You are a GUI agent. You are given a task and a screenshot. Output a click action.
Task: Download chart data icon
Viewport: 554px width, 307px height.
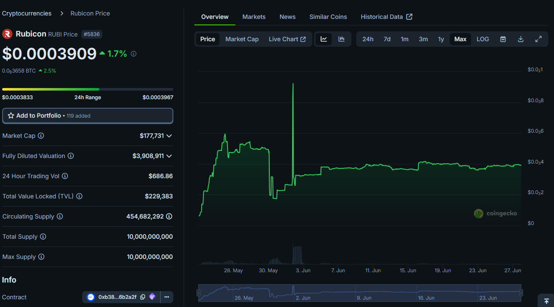pos(520,39)
